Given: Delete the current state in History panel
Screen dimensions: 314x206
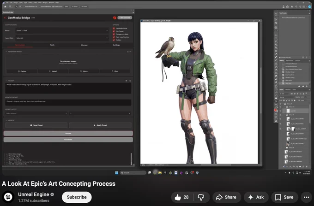Looking at the screenshot, I should 307,86.
